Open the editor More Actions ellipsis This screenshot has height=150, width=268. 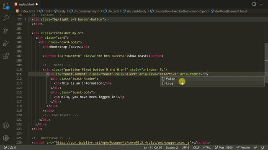tap(262, 4)
